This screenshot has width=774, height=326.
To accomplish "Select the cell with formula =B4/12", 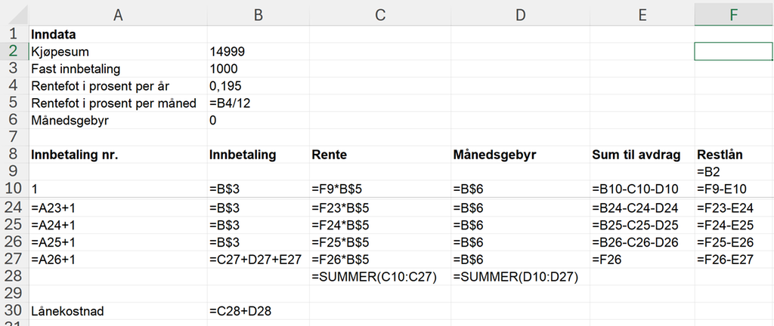I will [258, 103].
